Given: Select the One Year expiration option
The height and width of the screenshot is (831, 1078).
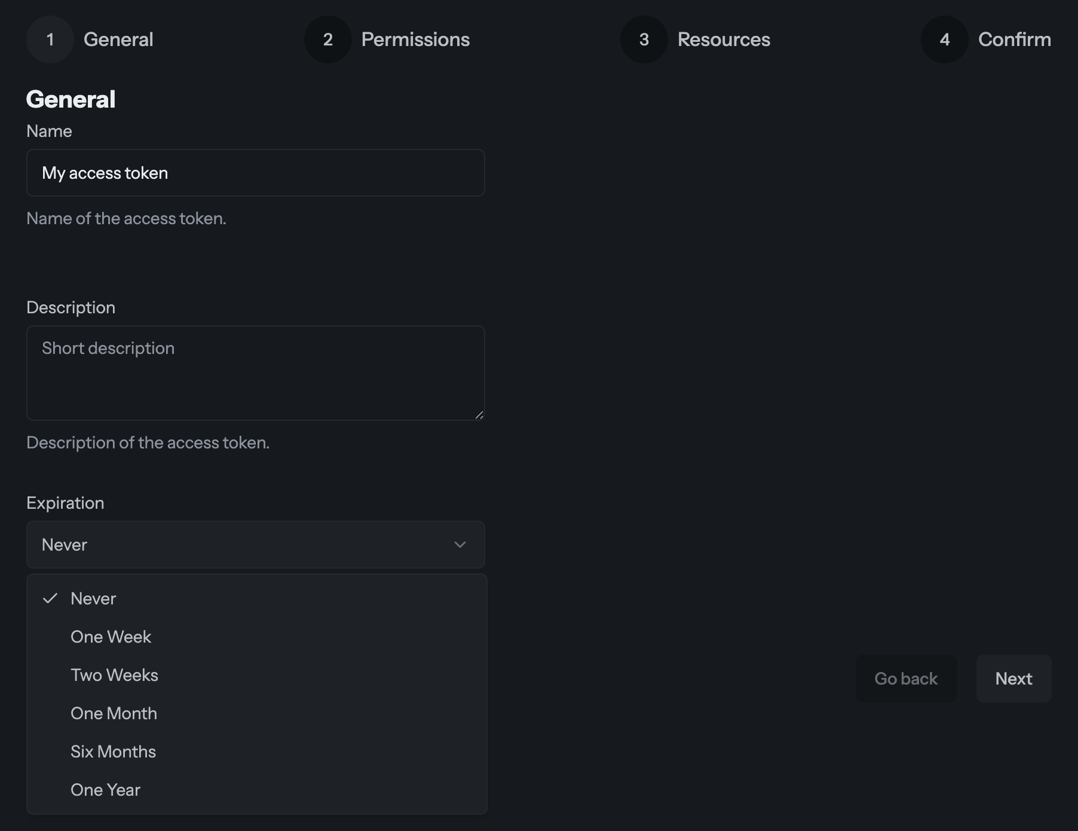Looking at the screenshot, I should pos(105,790).
